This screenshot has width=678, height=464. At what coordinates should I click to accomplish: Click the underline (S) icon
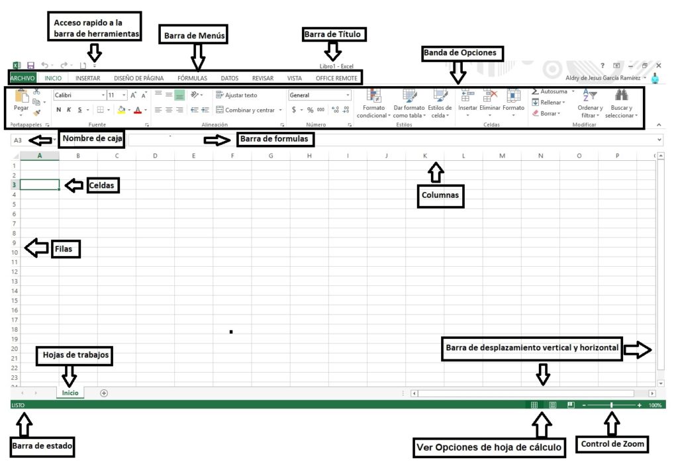(79, 109)
